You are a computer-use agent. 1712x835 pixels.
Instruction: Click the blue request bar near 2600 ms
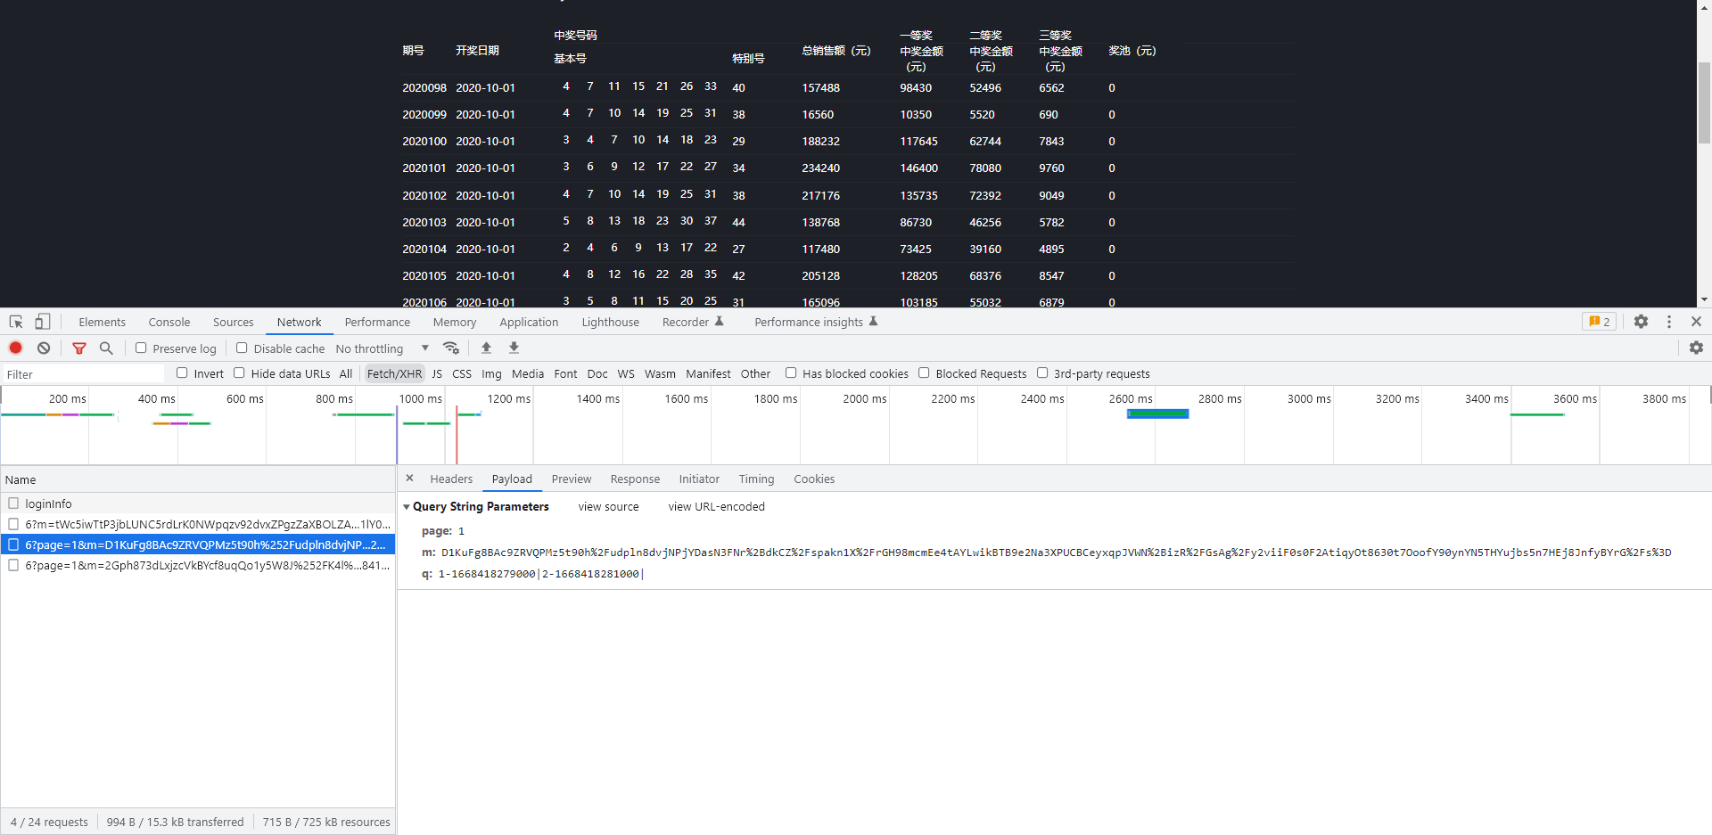pyautogui.click(x=1157, y=413)
